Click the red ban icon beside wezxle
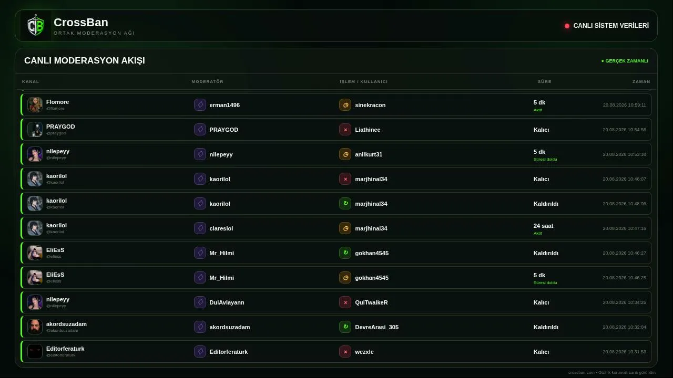 coord(345,352)
